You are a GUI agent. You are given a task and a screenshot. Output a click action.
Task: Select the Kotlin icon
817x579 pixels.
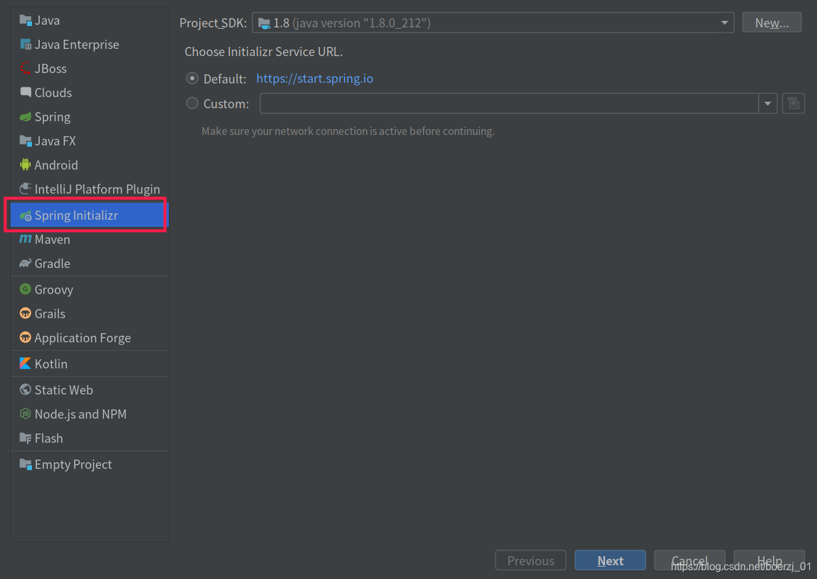coord(25,364)
